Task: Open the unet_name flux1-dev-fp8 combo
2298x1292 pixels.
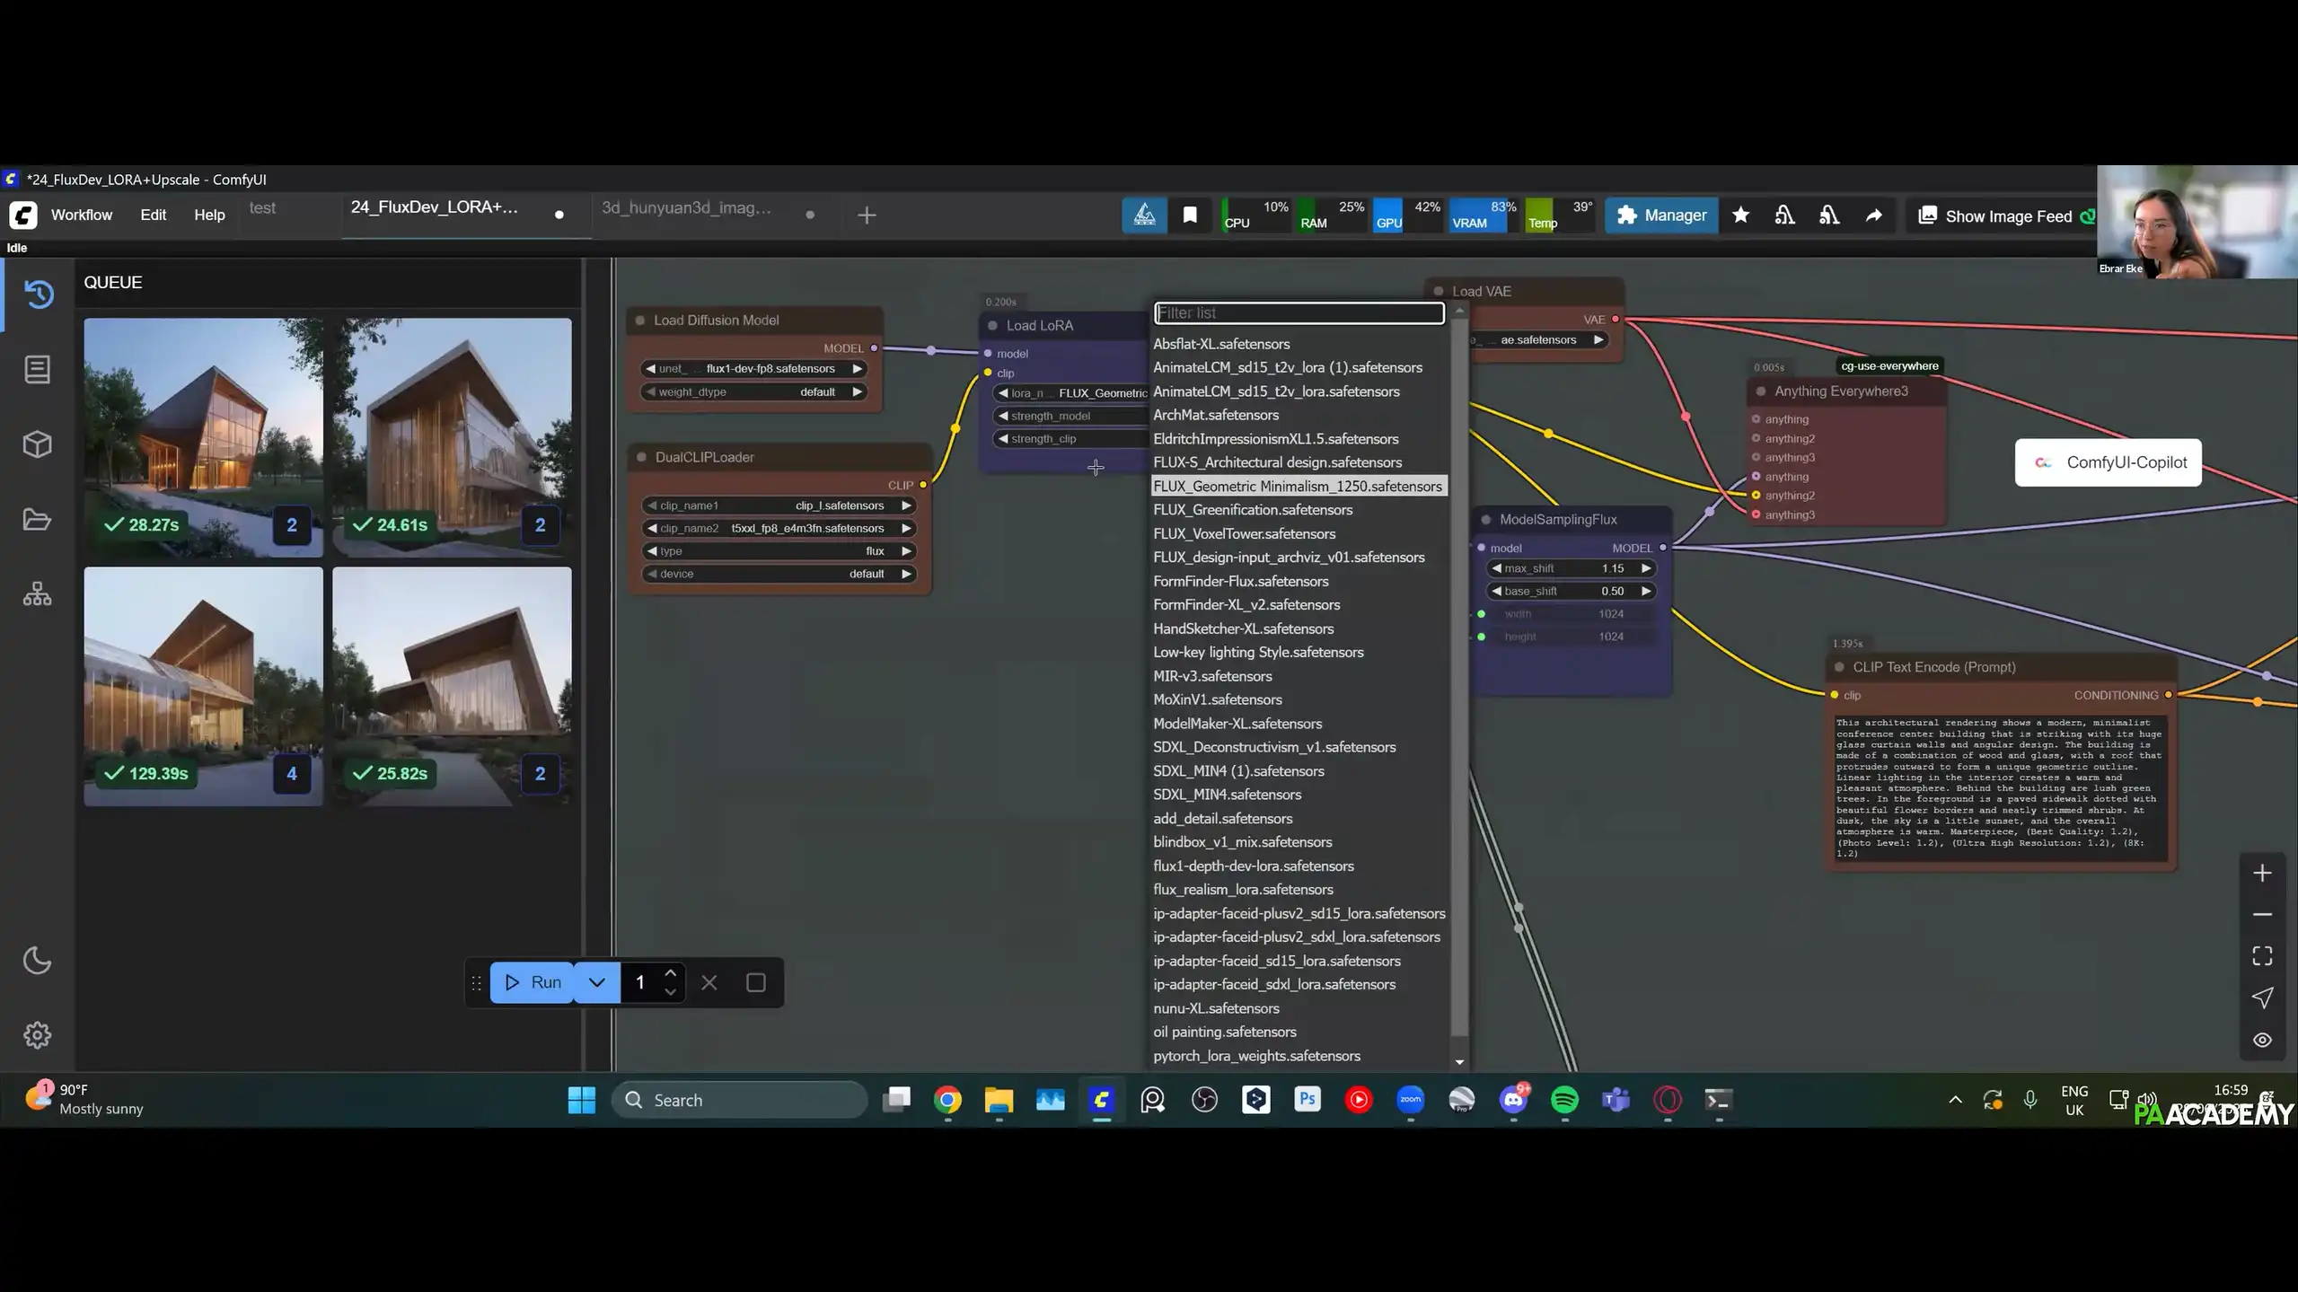Action: tap(754, 369)
